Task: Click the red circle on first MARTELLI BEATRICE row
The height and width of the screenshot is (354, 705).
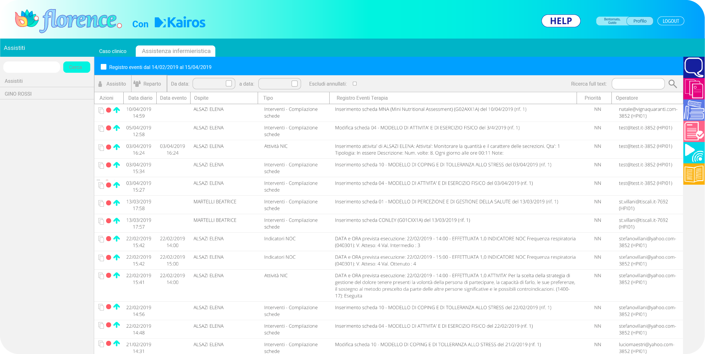Action: [x=109, y=203]
